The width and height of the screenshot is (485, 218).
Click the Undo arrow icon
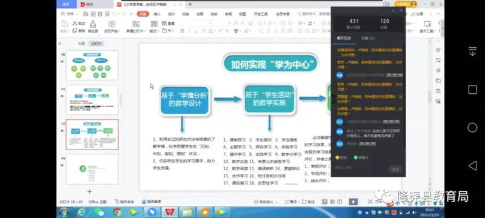[115, 14]
